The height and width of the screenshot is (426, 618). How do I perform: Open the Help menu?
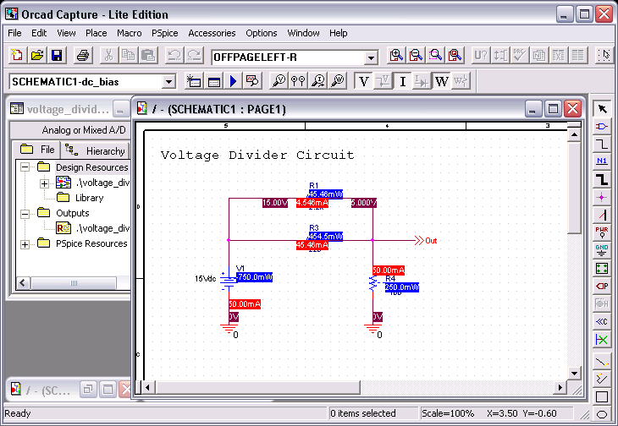pos(339,33)
